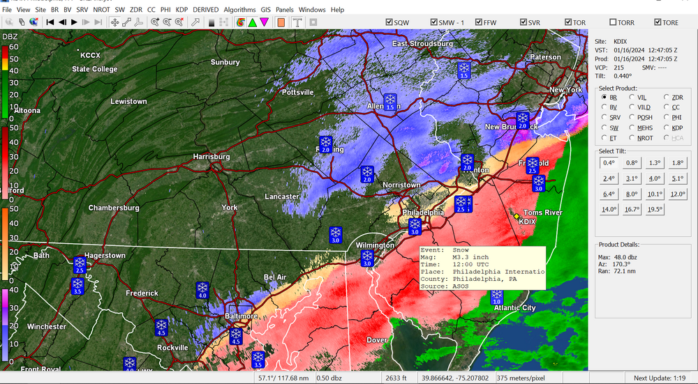The image size is (698, 384).
Task: Click the Philadelphia 3.0 snow marker
Action: 415,226
